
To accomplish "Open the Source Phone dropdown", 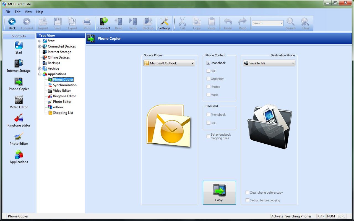I will (x=169, y=63).
